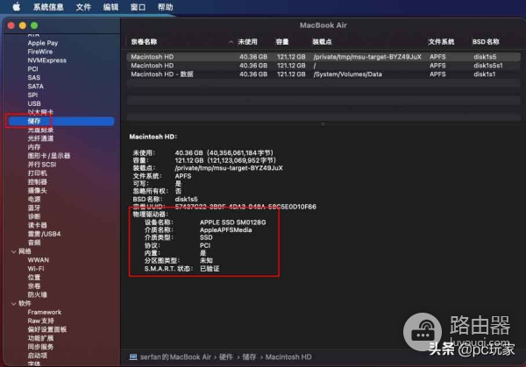Select 宗卷 under 网络
This screenshot has height=367, width=526.
(34, 286)
